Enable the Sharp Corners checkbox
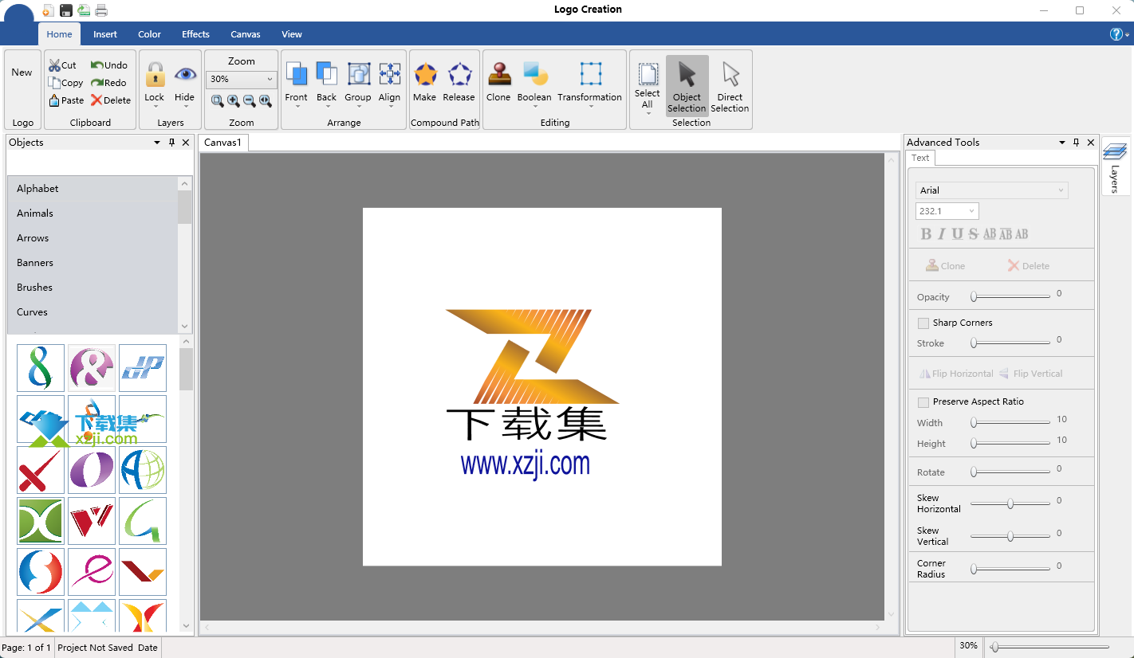 coord(923,323)
